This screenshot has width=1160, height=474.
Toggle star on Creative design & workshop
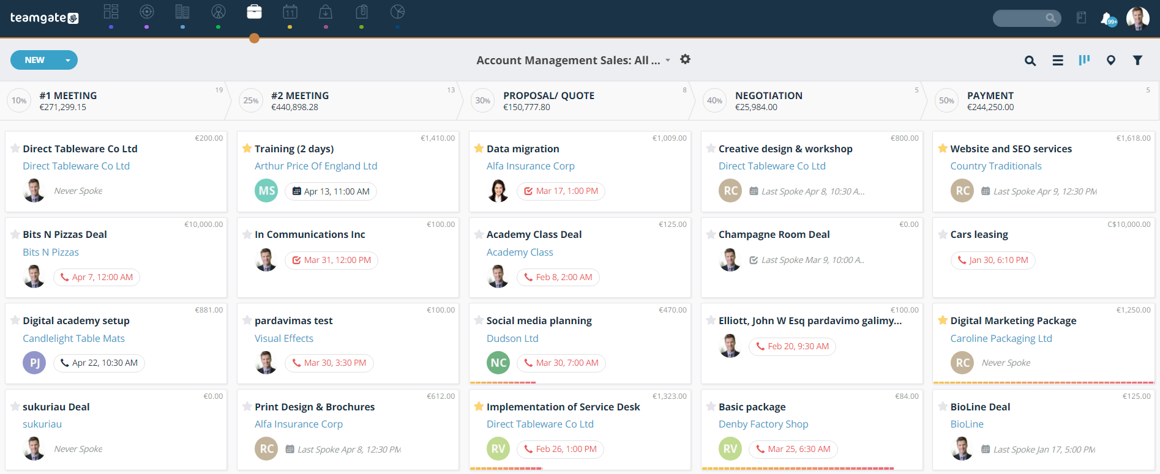point(711,148)
